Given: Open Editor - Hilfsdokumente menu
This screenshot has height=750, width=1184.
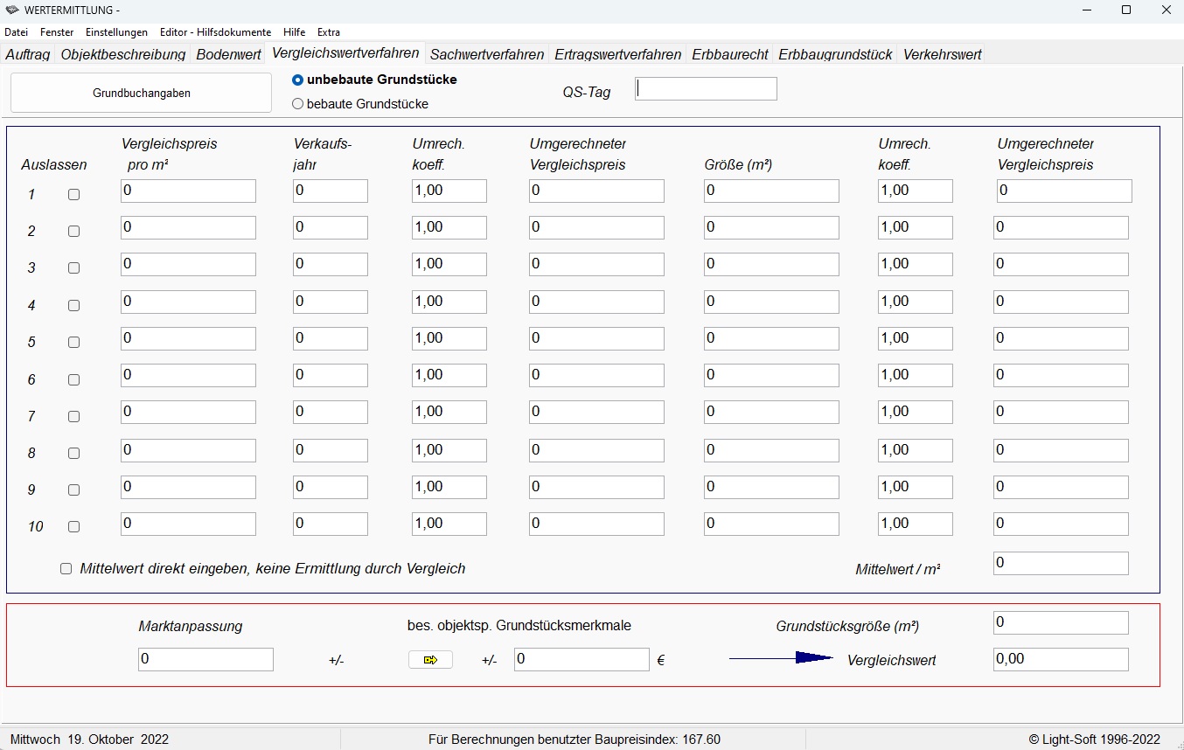Looking at the screenshot, I should coord(216,32).
